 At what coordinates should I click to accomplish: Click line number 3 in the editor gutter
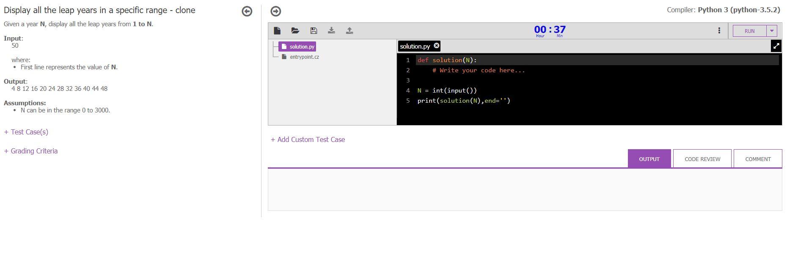tap(408, 80)
